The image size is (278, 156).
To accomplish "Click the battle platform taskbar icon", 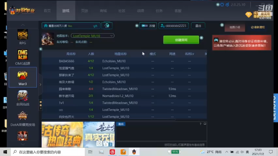I will coord(134,152).
